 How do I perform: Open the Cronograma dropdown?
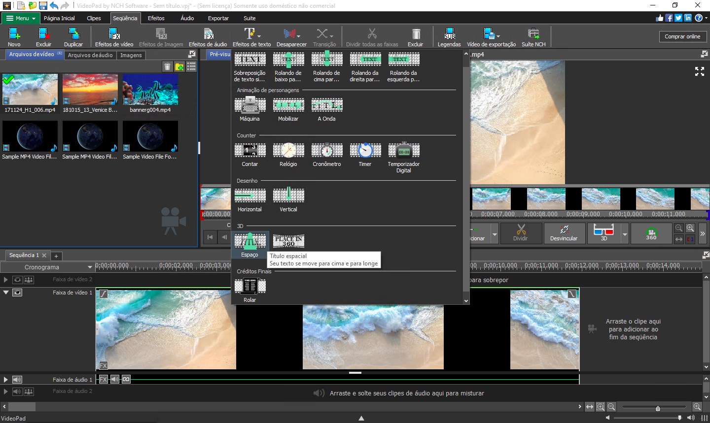[90, 267]
